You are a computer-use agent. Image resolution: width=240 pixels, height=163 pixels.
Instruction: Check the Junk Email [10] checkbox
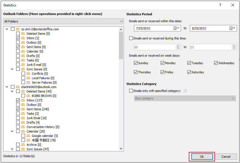click(x=18, y=118)
